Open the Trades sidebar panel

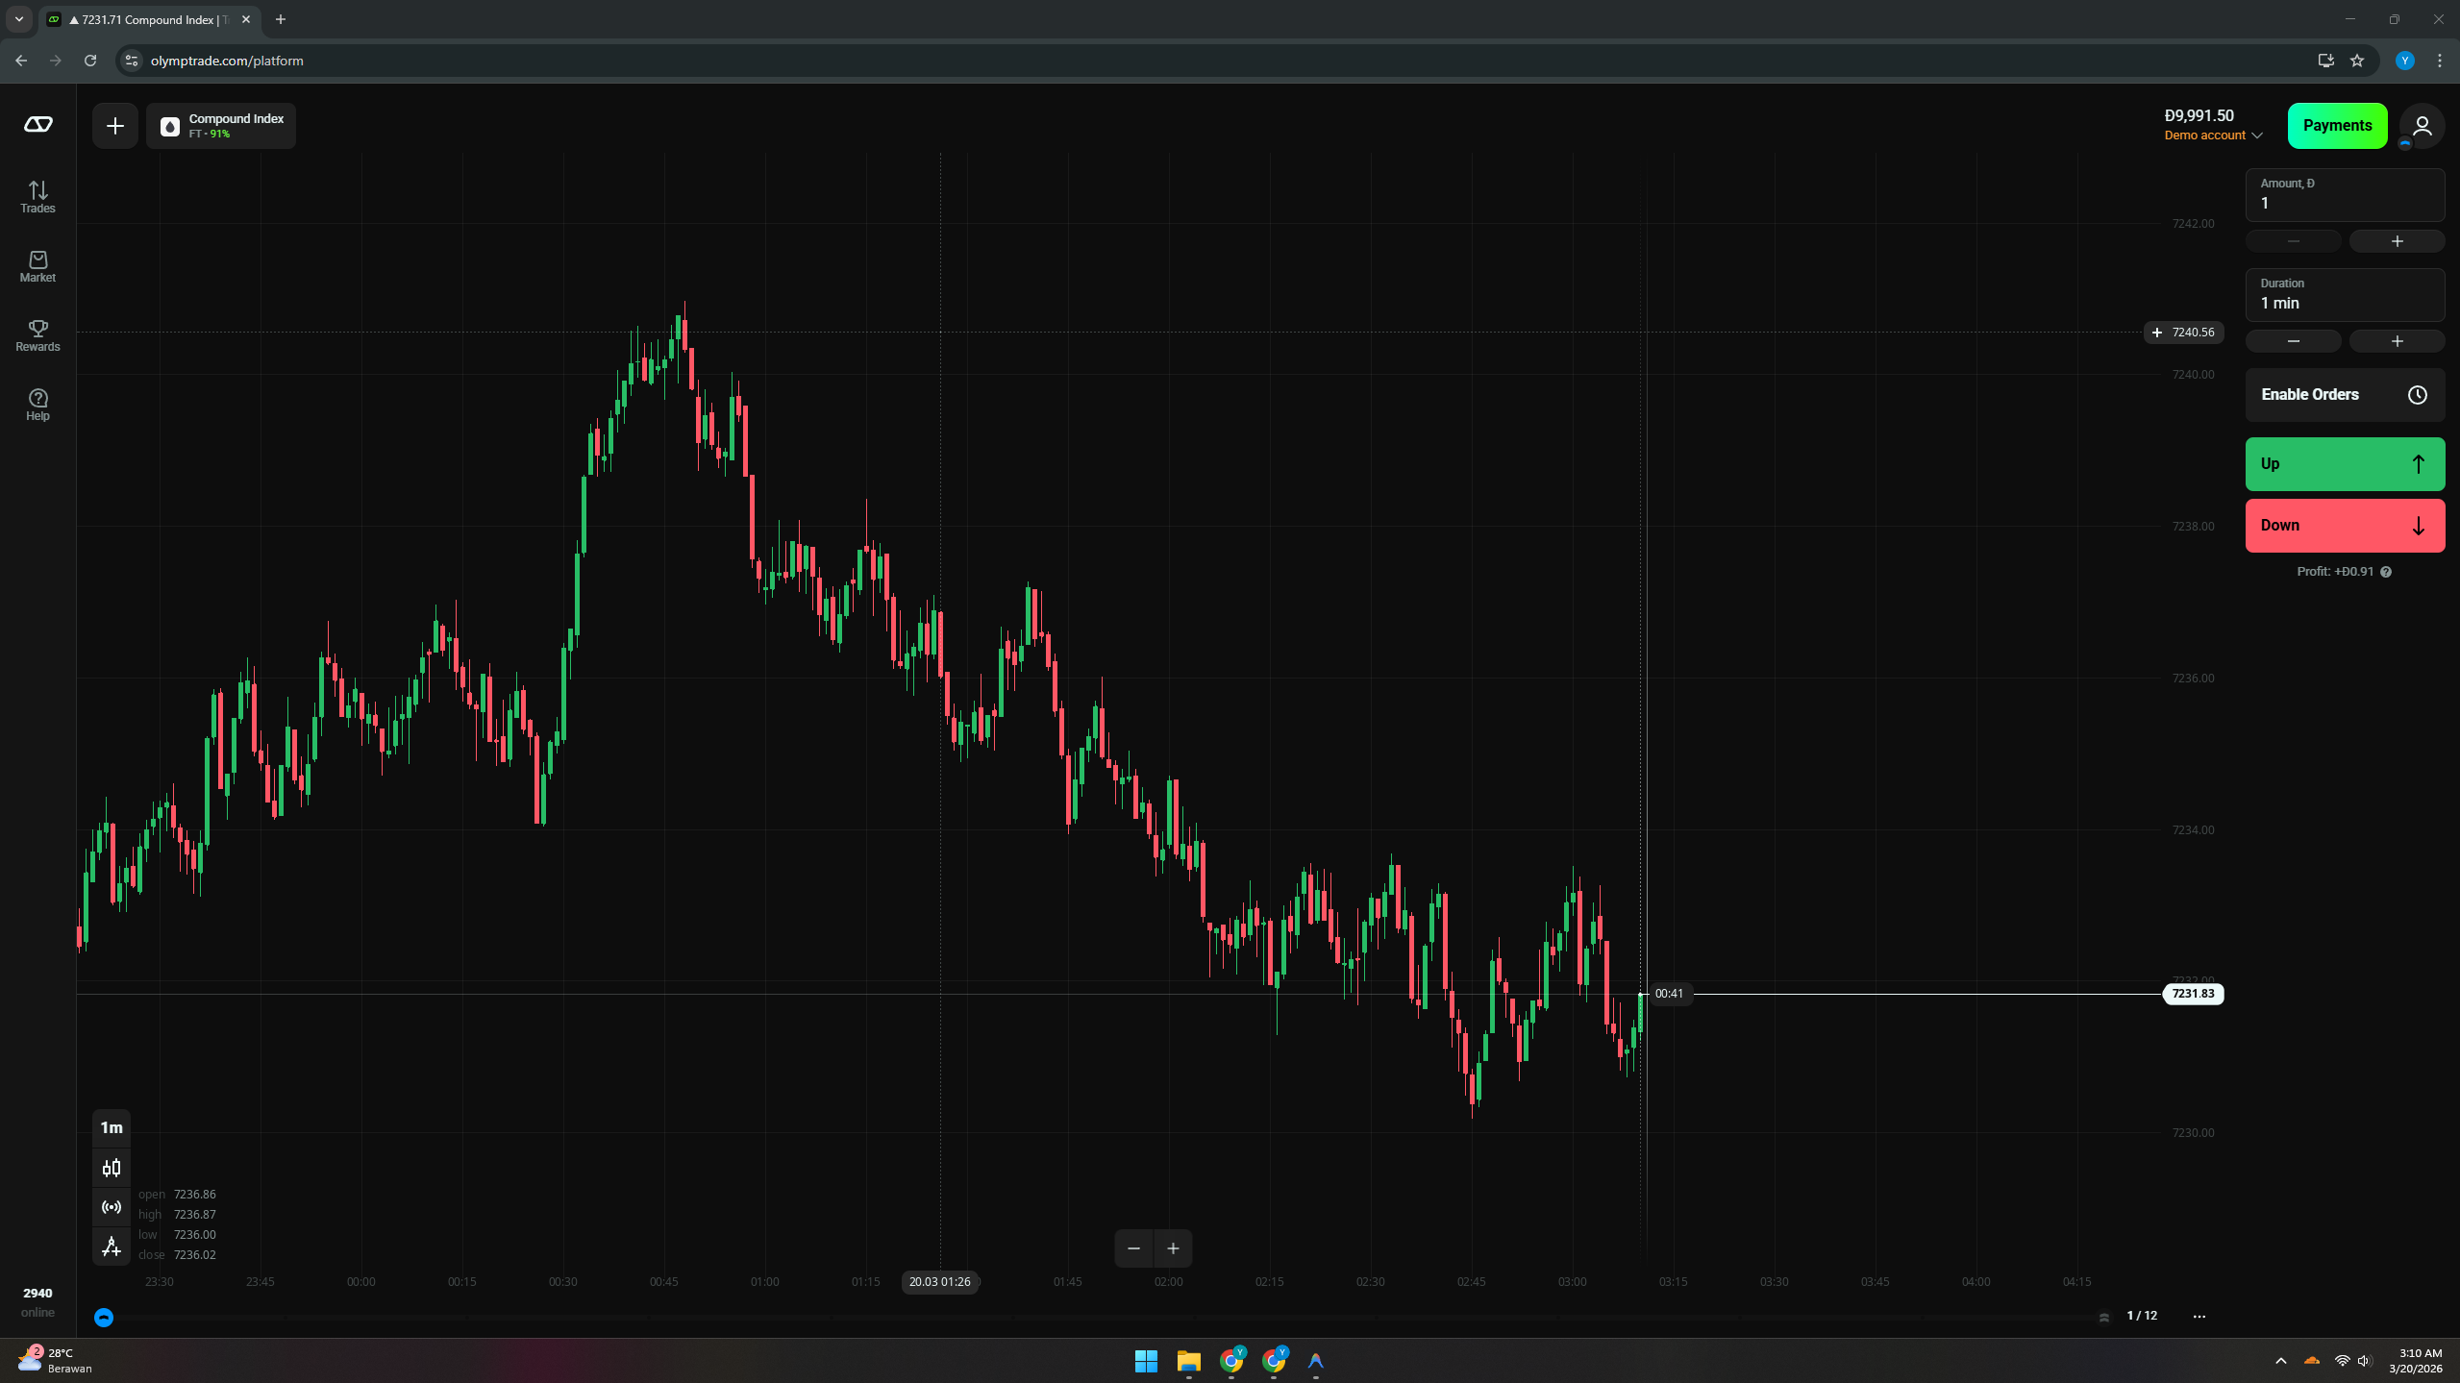pyautogui.click(x=37, y=196)
